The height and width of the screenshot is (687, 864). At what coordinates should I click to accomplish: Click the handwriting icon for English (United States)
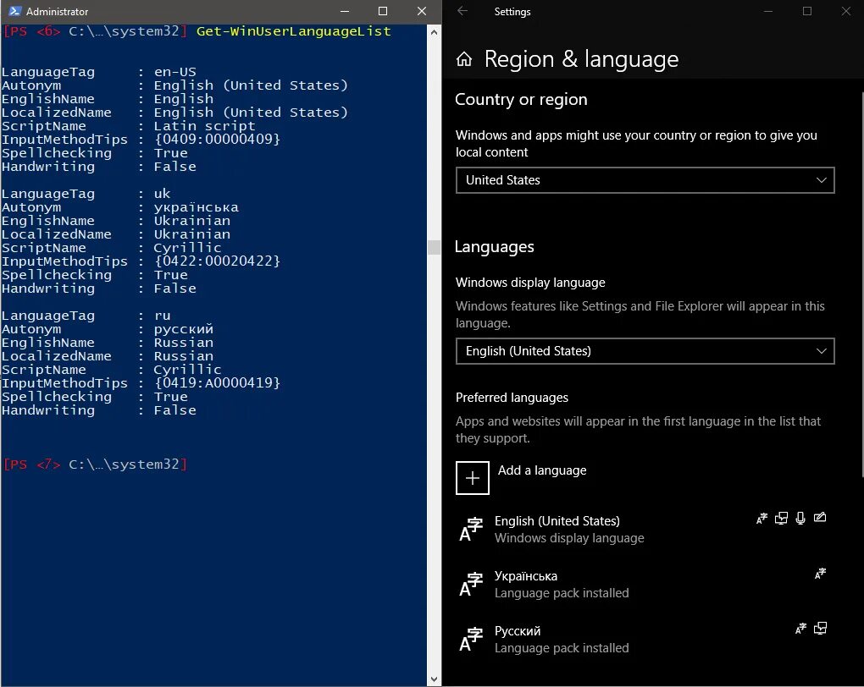[820, 518]
